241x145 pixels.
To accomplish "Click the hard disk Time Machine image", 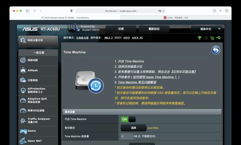I will click(x=89, y=82).
